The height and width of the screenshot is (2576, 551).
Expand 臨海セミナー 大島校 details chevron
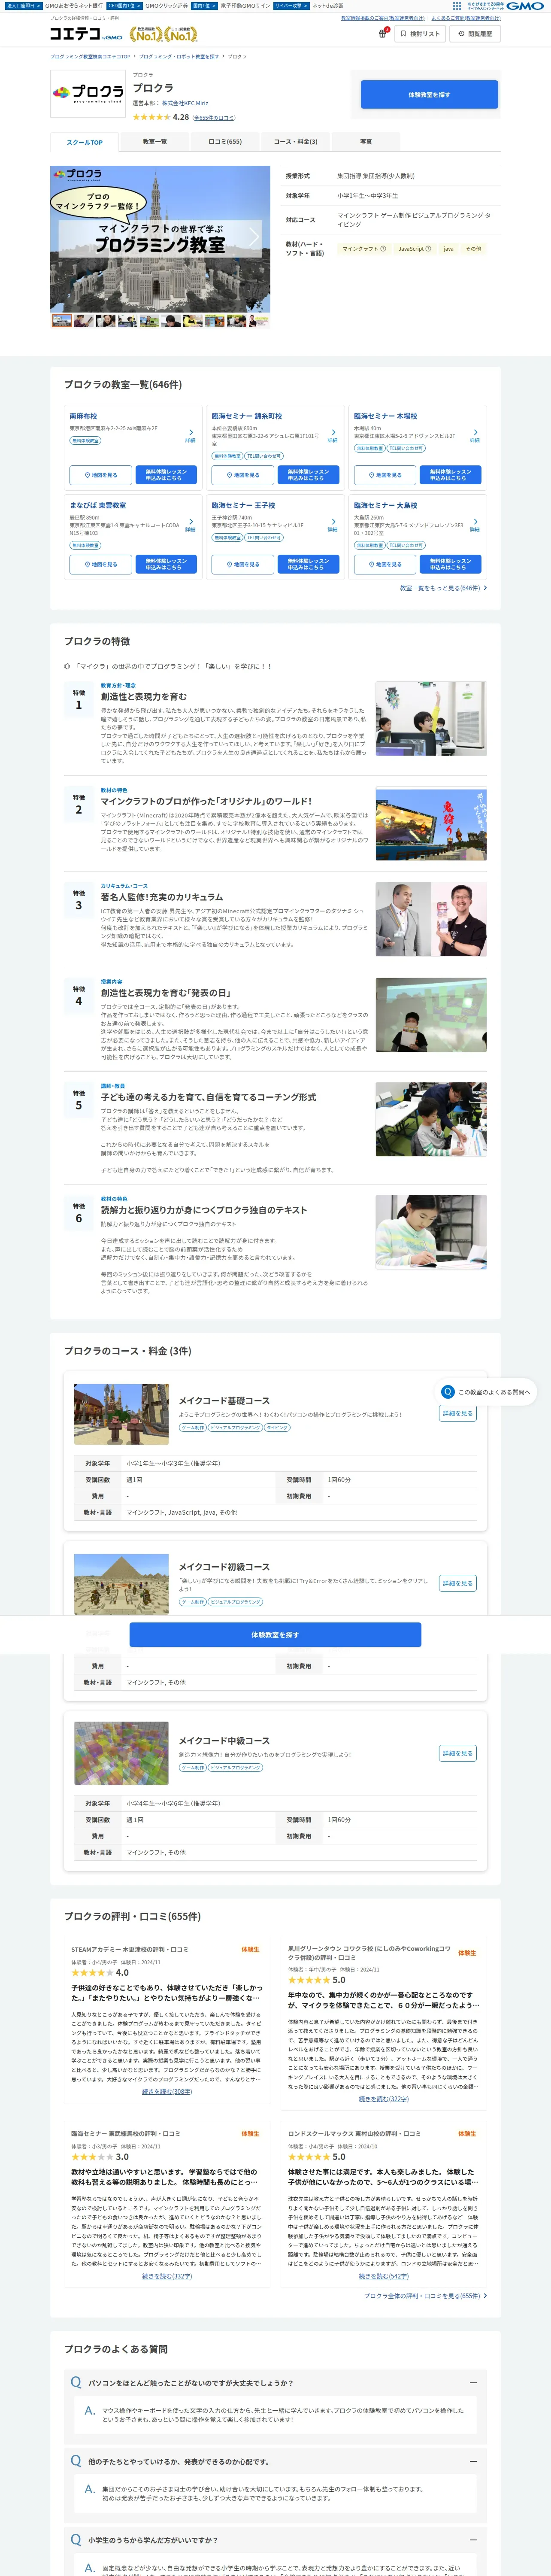(474, 525)
